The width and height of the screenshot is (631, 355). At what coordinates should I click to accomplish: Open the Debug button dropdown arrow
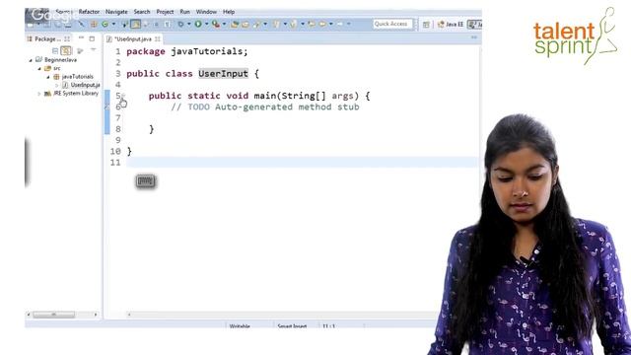pyautogui.click(x=188, y=24)
